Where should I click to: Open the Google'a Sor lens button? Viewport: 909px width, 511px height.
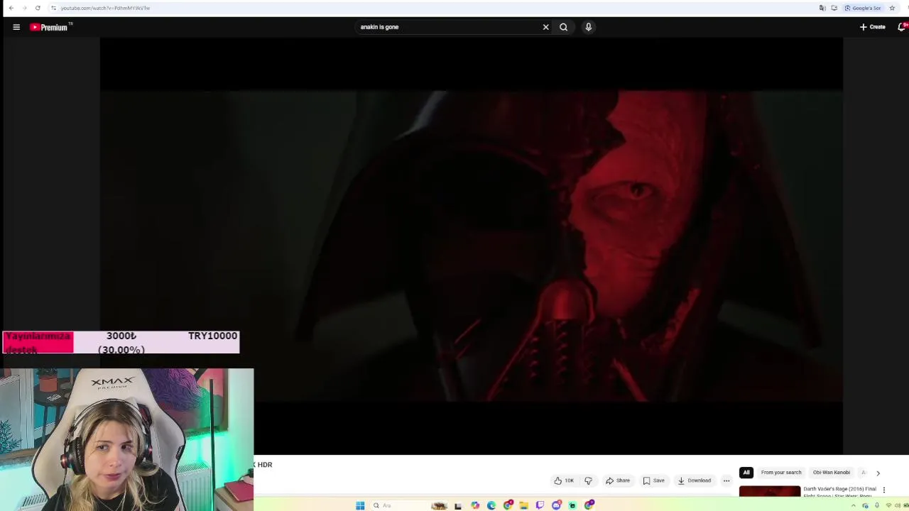863,8
